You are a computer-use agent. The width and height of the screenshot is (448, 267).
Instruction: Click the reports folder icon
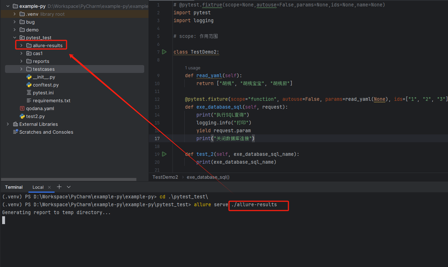[x=29, y=61]
